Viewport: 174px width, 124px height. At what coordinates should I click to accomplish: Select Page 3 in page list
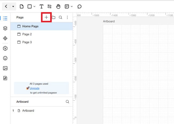coord(41,42)
